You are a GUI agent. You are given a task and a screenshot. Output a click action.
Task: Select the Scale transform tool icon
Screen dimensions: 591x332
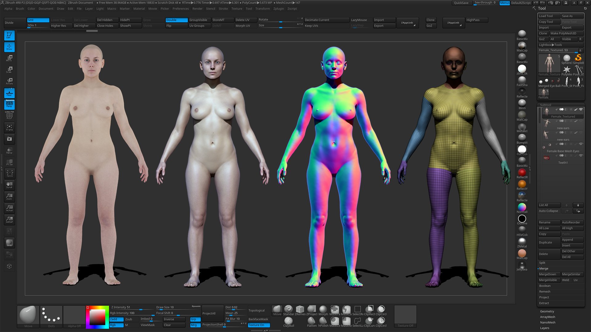click(x=9, y=70)
